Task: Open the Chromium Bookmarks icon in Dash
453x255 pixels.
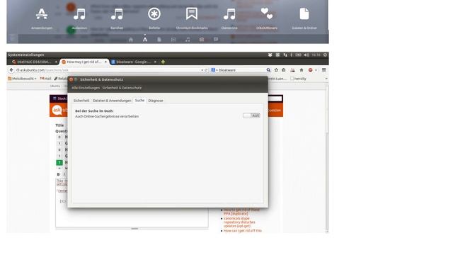Action: (192, 14)
